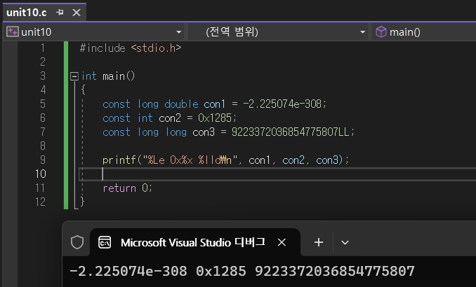Collapse the main() function code block
Viewport: 476px width, 287px height.
(74, 76)
